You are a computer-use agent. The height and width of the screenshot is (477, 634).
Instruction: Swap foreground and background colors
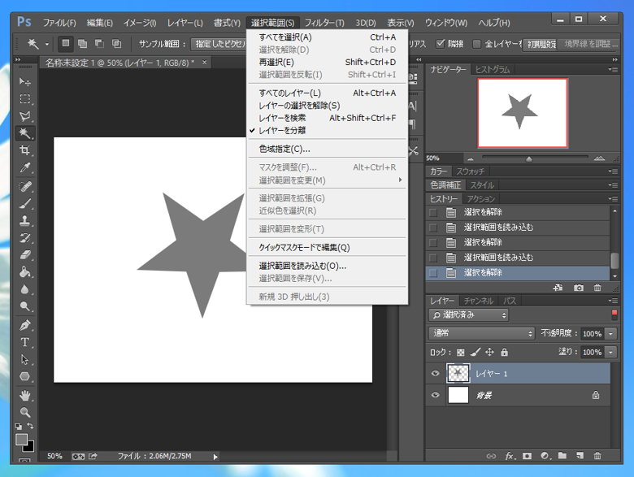pos(30,426)
